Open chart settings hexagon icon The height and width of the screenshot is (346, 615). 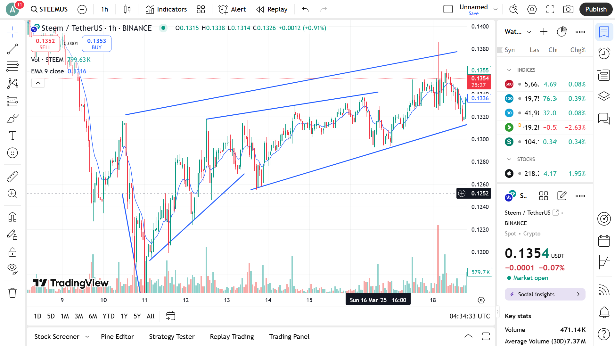[532, 9]
